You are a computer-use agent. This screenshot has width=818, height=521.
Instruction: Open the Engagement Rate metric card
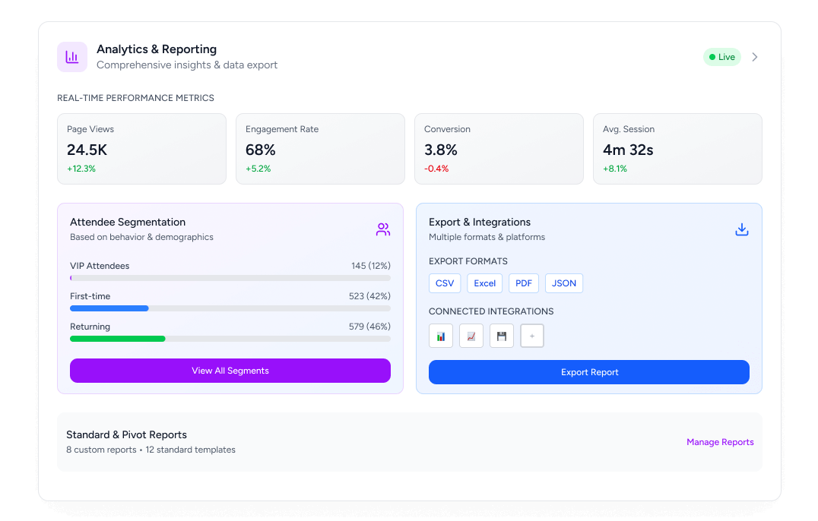320,149
